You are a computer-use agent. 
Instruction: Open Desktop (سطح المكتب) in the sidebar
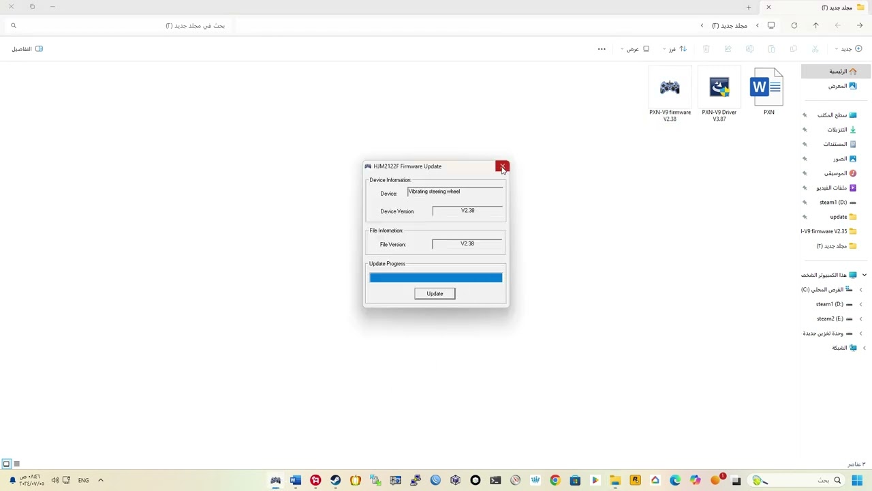(x=836, y=115)
